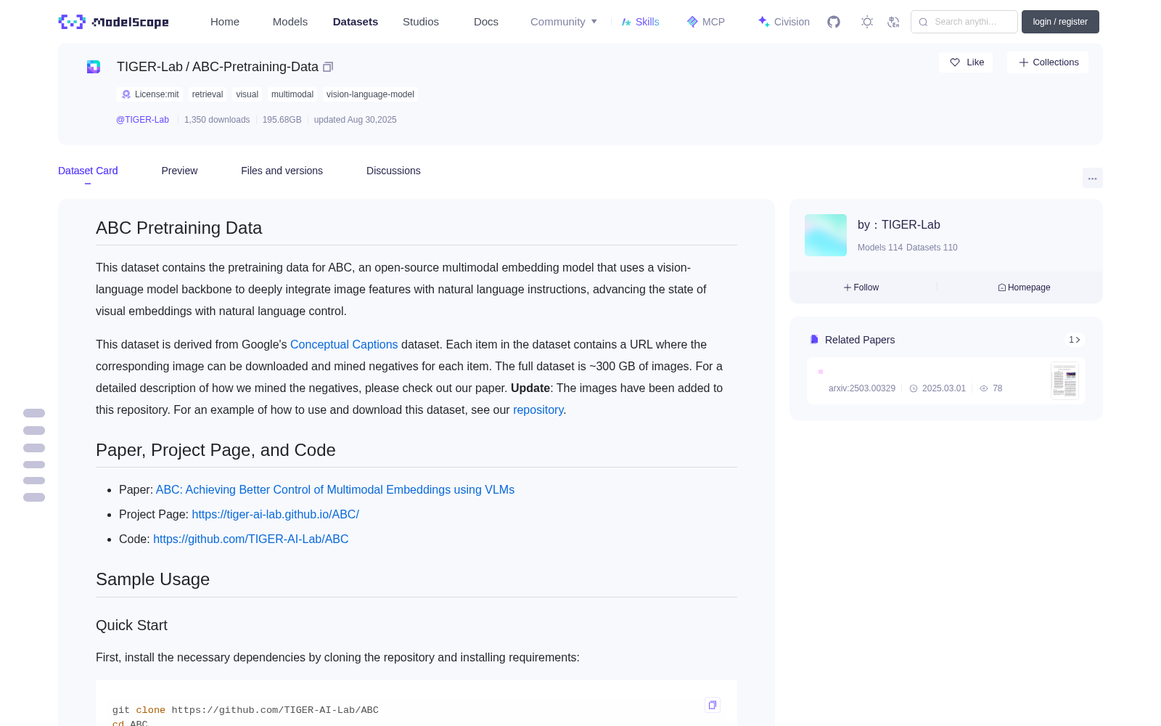Switch site language with translate icon
The width and height of the screenshot is (1161, 726).
coord(893,22)
